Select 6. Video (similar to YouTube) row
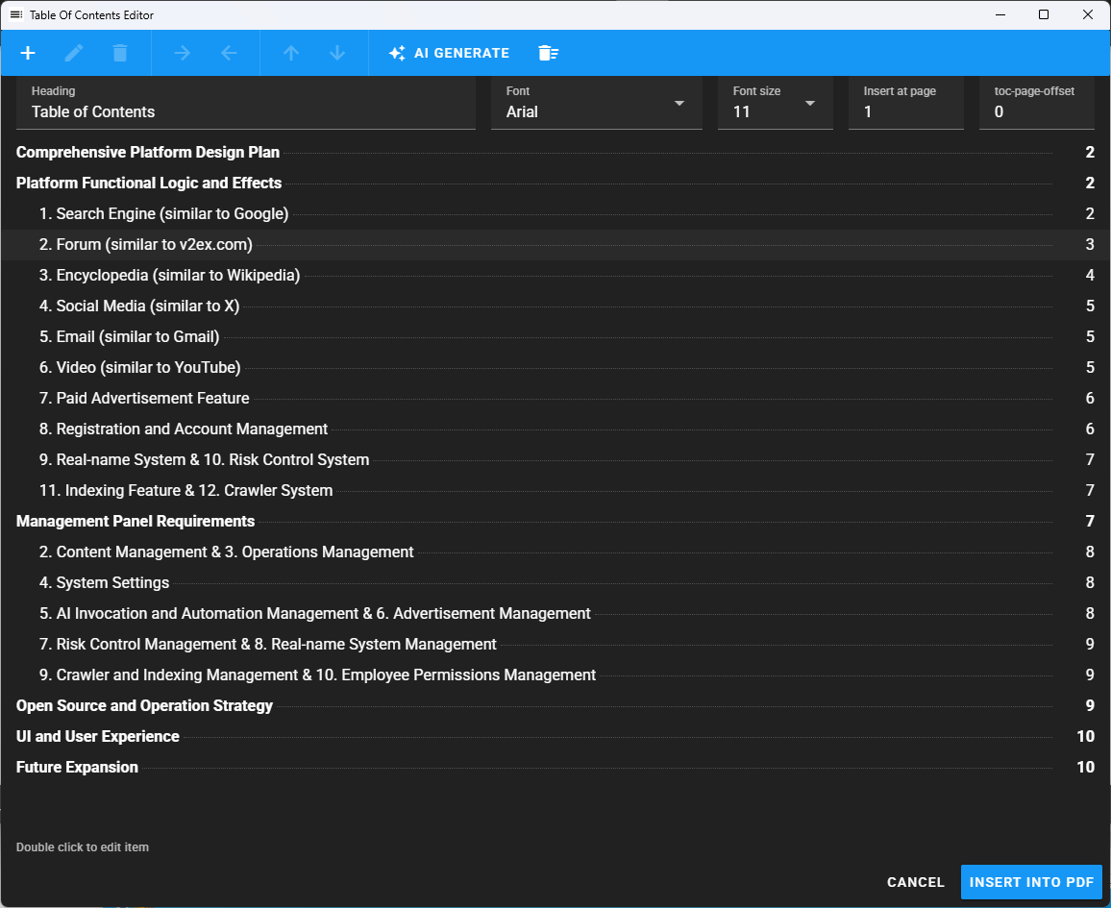 pos(555,368)
